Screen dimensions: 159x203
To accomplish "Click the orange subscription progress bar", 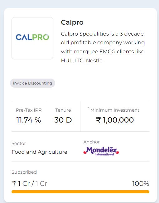I will 80,192.
